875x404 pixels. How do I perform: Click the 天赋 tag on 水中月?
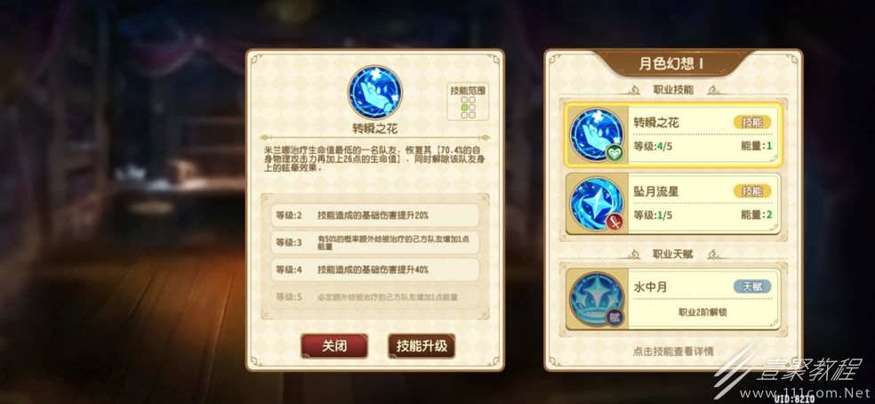pyautogui.click(x=752, y=287)
